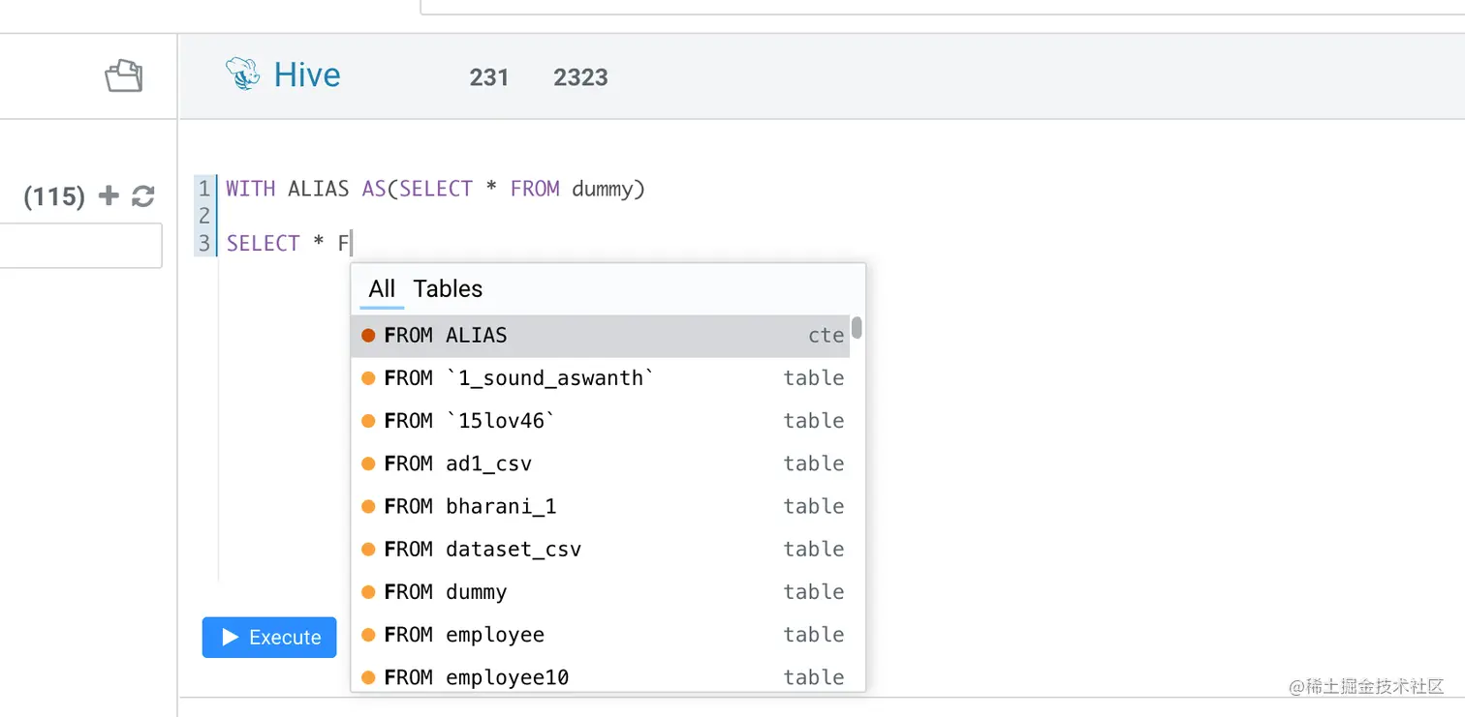
Task: Select the FROM dataset_csv suggestion
Action: pyautogui.click(x=601, y=549)
